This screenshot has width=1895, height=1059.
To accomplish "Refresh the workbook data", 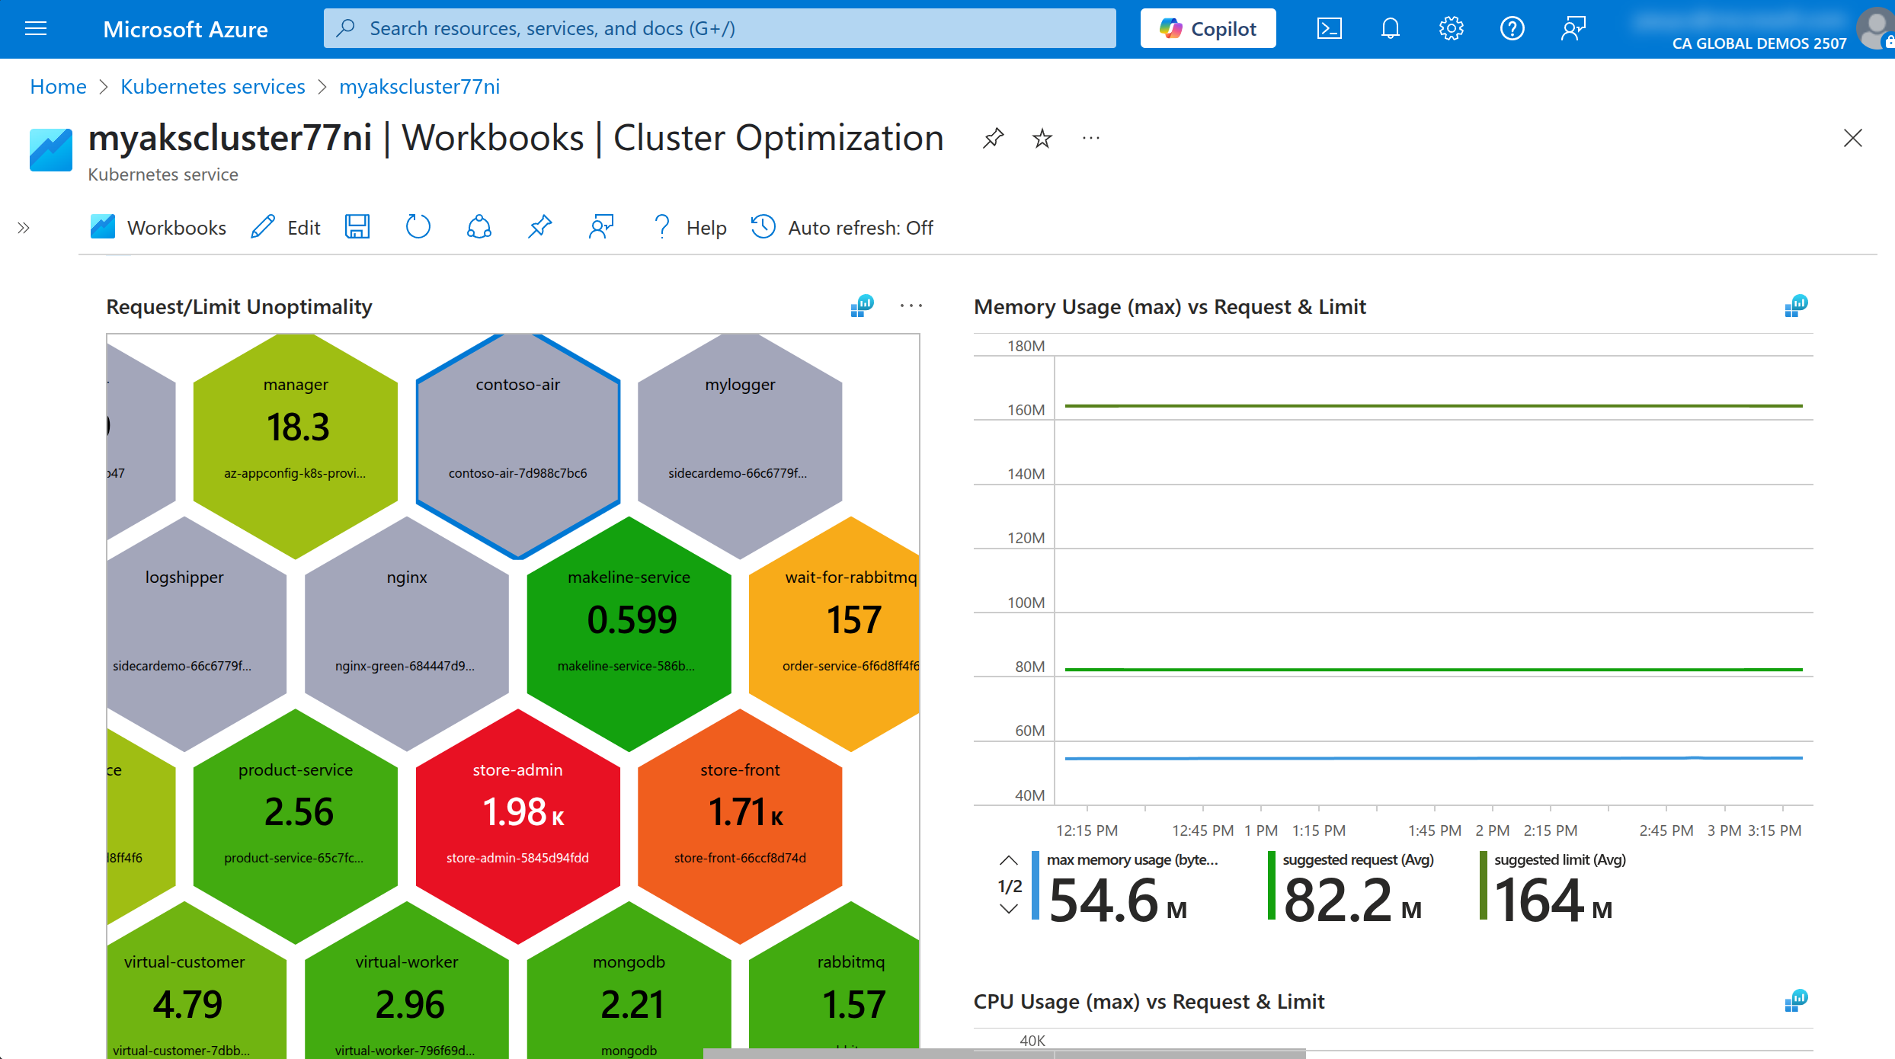I will (418, 227).
